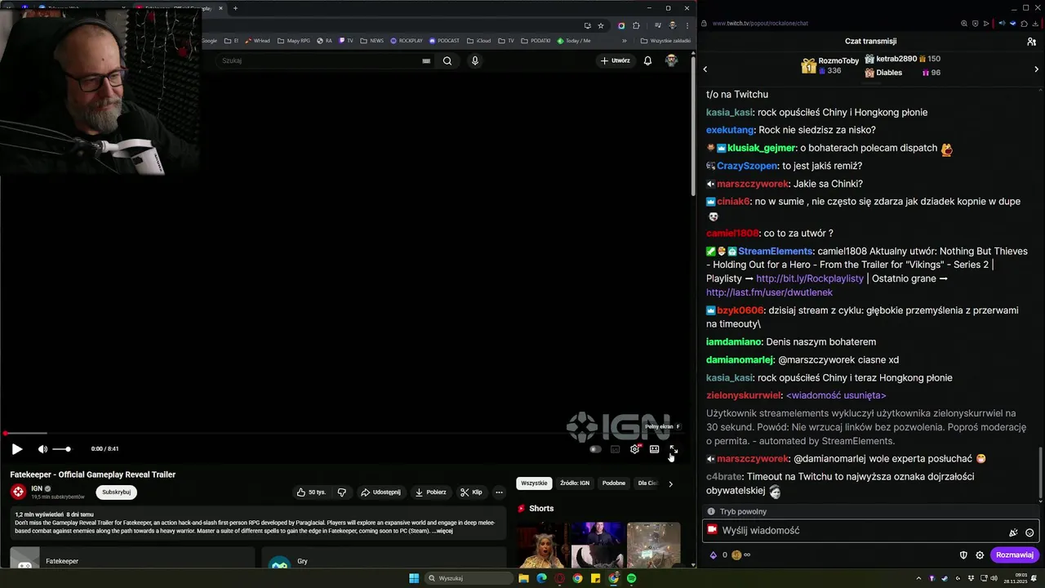Open chat community users icon
This screenshot has width=1045, height=588.
(1031, 41)
